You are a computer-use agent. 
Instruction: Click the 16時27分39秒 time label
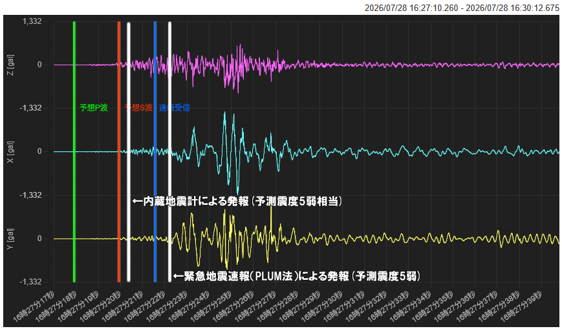[x=521, y=306]
